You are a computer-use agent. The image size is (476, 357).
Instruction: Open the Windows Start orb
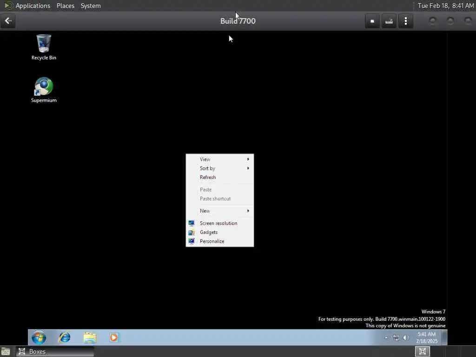coord(39,337)
